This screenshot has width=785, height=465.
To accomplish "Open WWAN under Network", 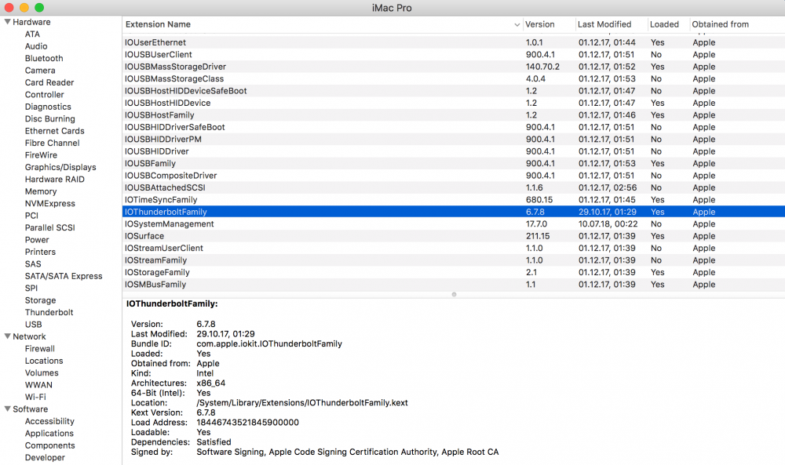I will point(38,385).
